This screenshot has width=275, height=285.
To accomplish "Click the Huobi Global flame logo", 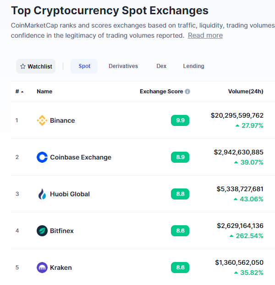I will (x=42, y=194).
